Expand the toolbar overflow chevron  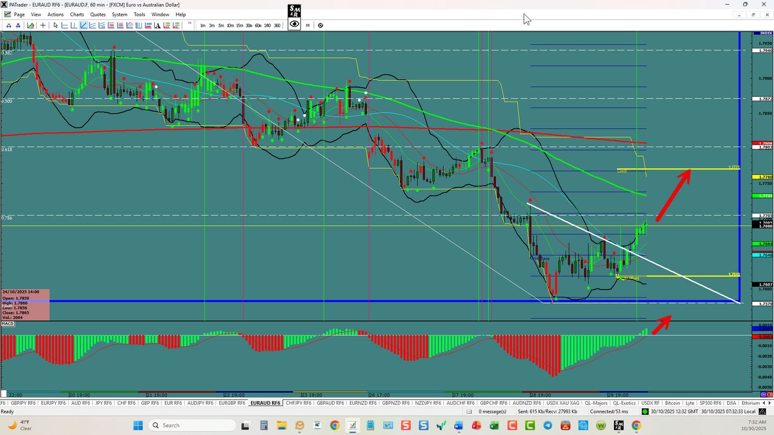coord(190,24)
